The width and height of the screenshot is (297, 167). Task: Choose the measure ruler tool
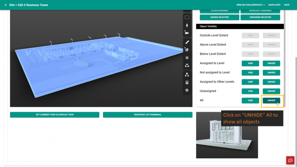point(187,42)
